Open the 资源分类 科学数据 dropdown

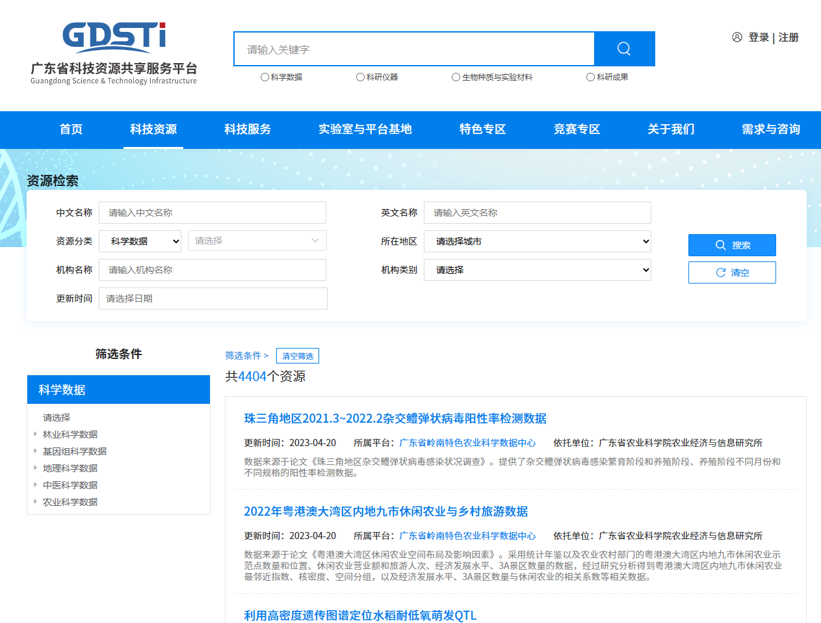click(140, 241)
